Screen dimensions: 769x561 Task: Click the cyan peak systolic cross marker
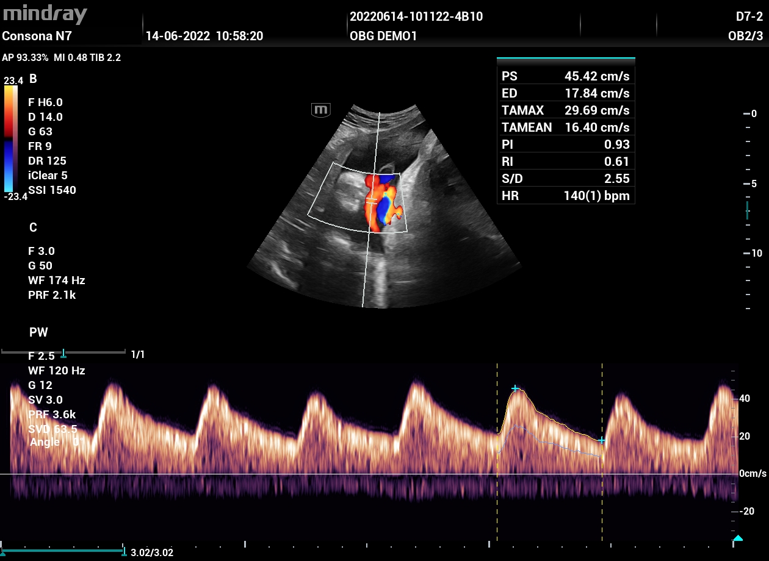coord(515,388)
